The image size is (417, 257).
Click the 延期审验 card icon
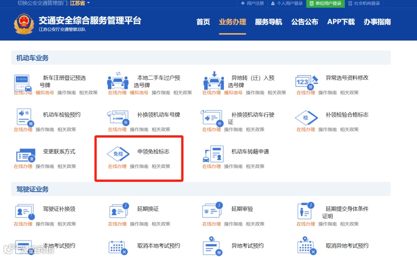click(x=212, y=210)
